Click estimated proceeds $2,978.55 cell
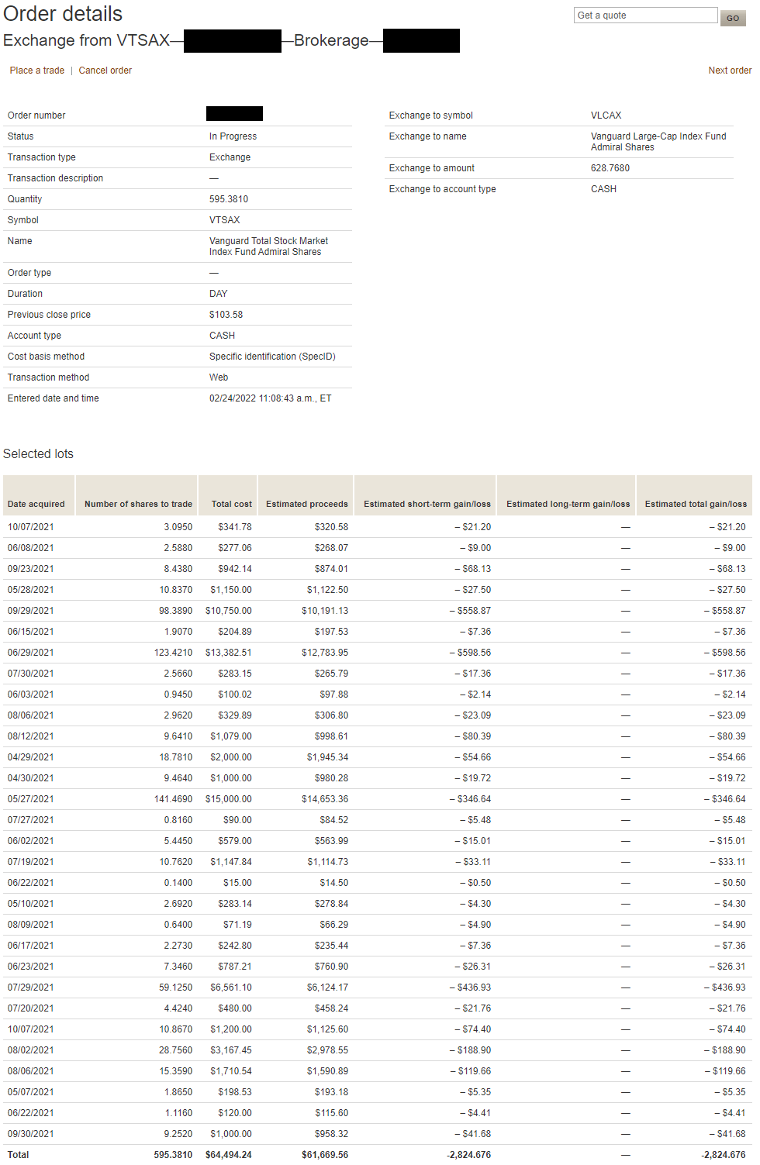760x1165 pixels. tap(328, 1050)
